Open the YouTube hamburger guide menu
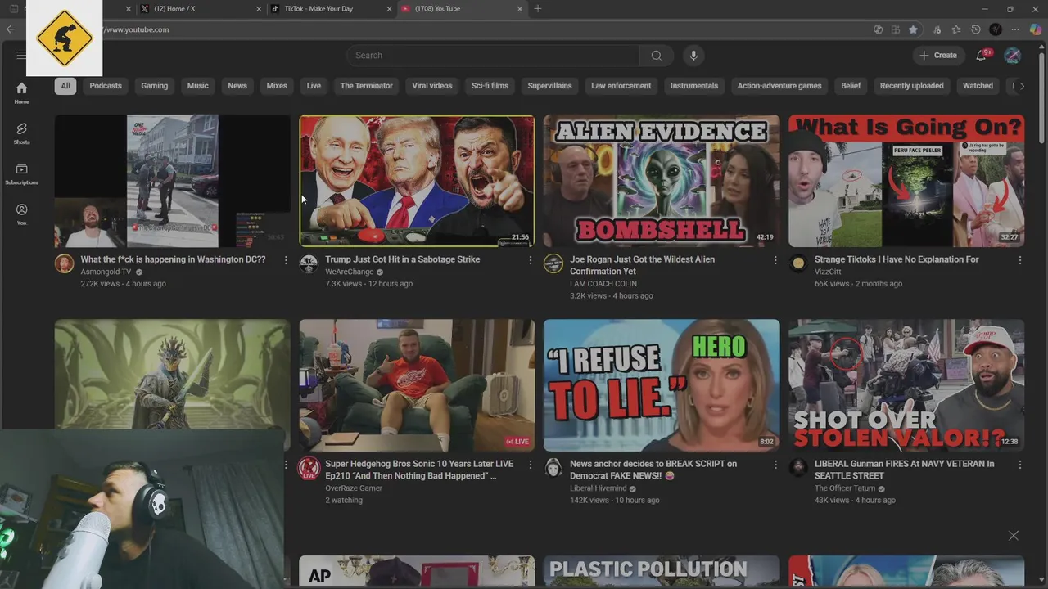 coord(21,56)
